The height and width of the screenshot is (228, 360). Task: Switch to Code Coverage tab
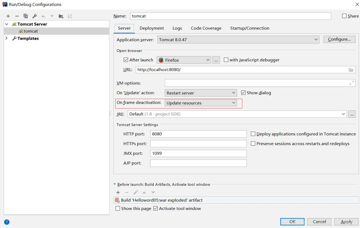(x=206, y=28)
